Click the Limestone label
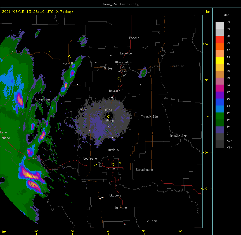 [x=43, y=99]
